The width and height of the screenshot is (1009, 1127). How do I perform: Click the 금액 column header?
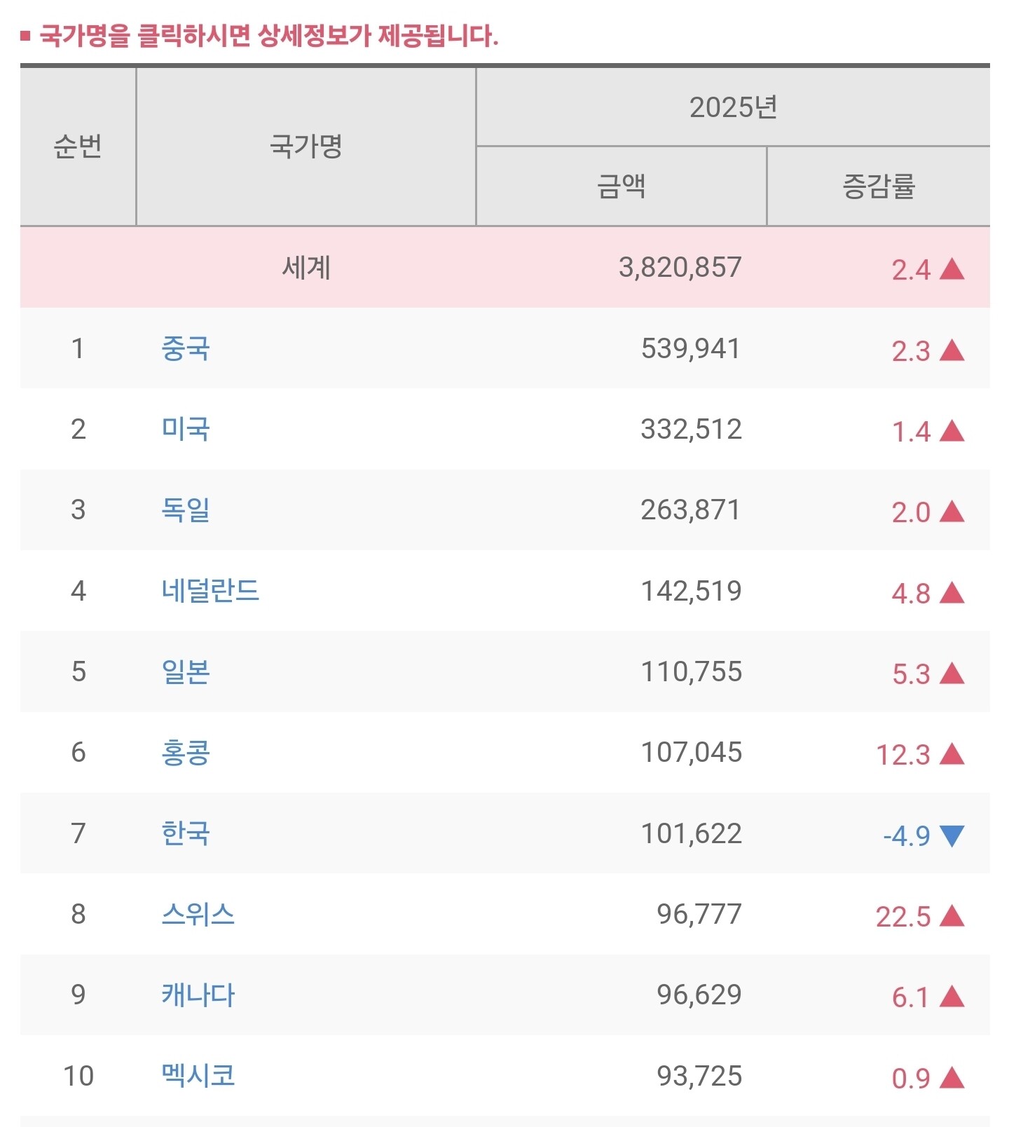tap(621, 186)
